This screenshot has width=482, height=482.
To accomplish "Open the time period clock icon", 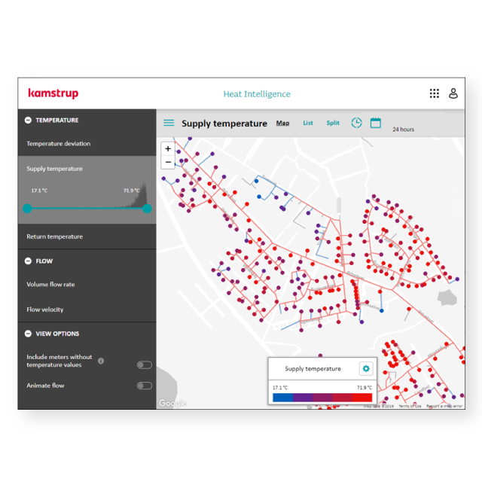I will (x=356, y=123).
